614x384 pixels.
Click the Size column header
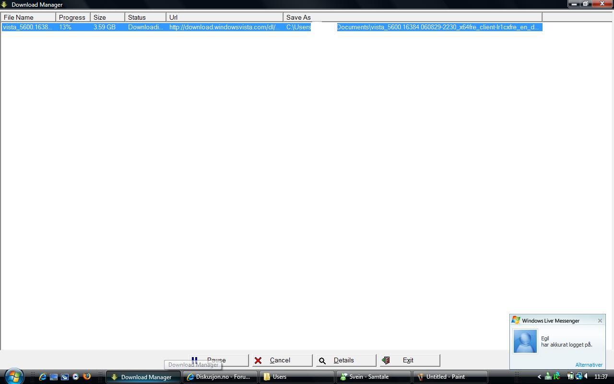click(107, 17)
